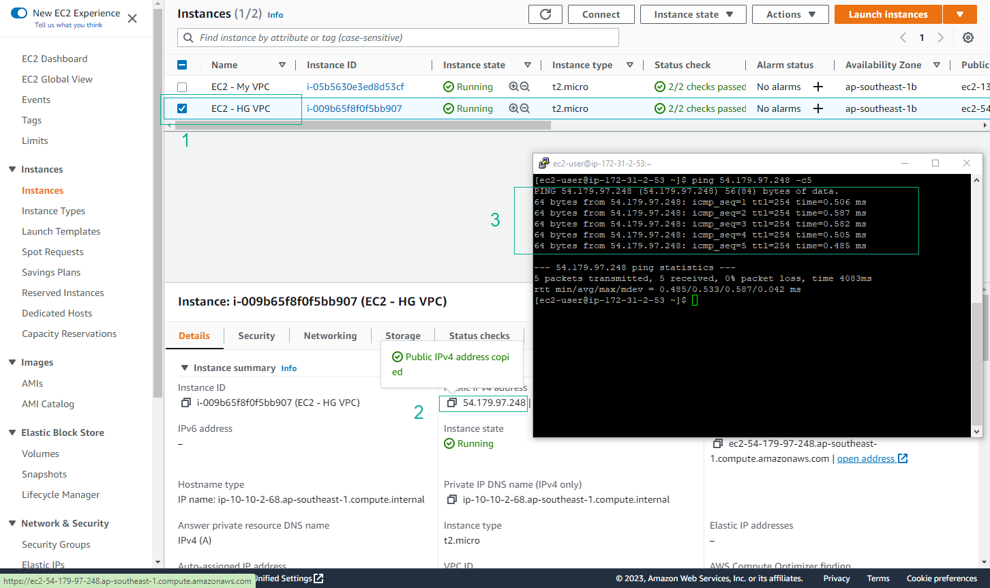
Task: Go to next page of instances
Action: [941, 38]
